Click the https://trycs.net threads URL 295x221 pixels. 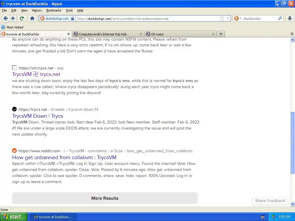tap(58, 109)
